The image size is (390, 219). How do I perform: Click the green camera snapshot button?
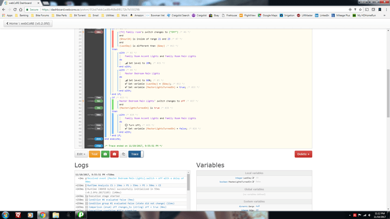click(x=105, y=154)
